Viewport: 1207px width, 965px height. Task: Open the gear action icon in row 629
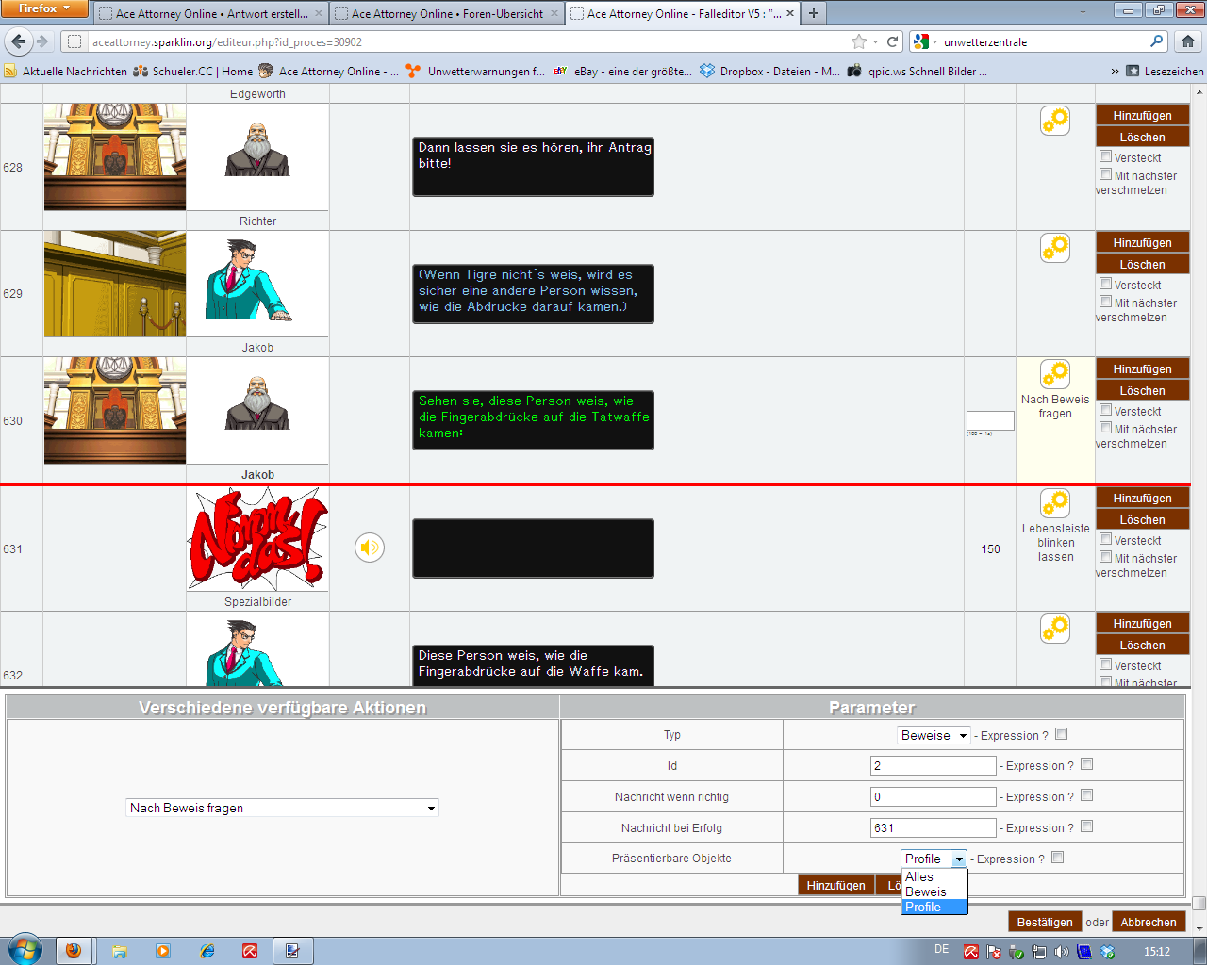pyautogui.click(x=1055, y=248)
